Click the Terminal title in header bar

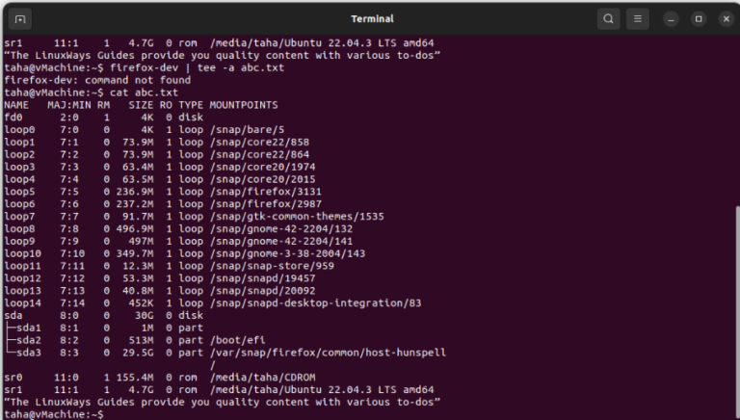(372, 19)
